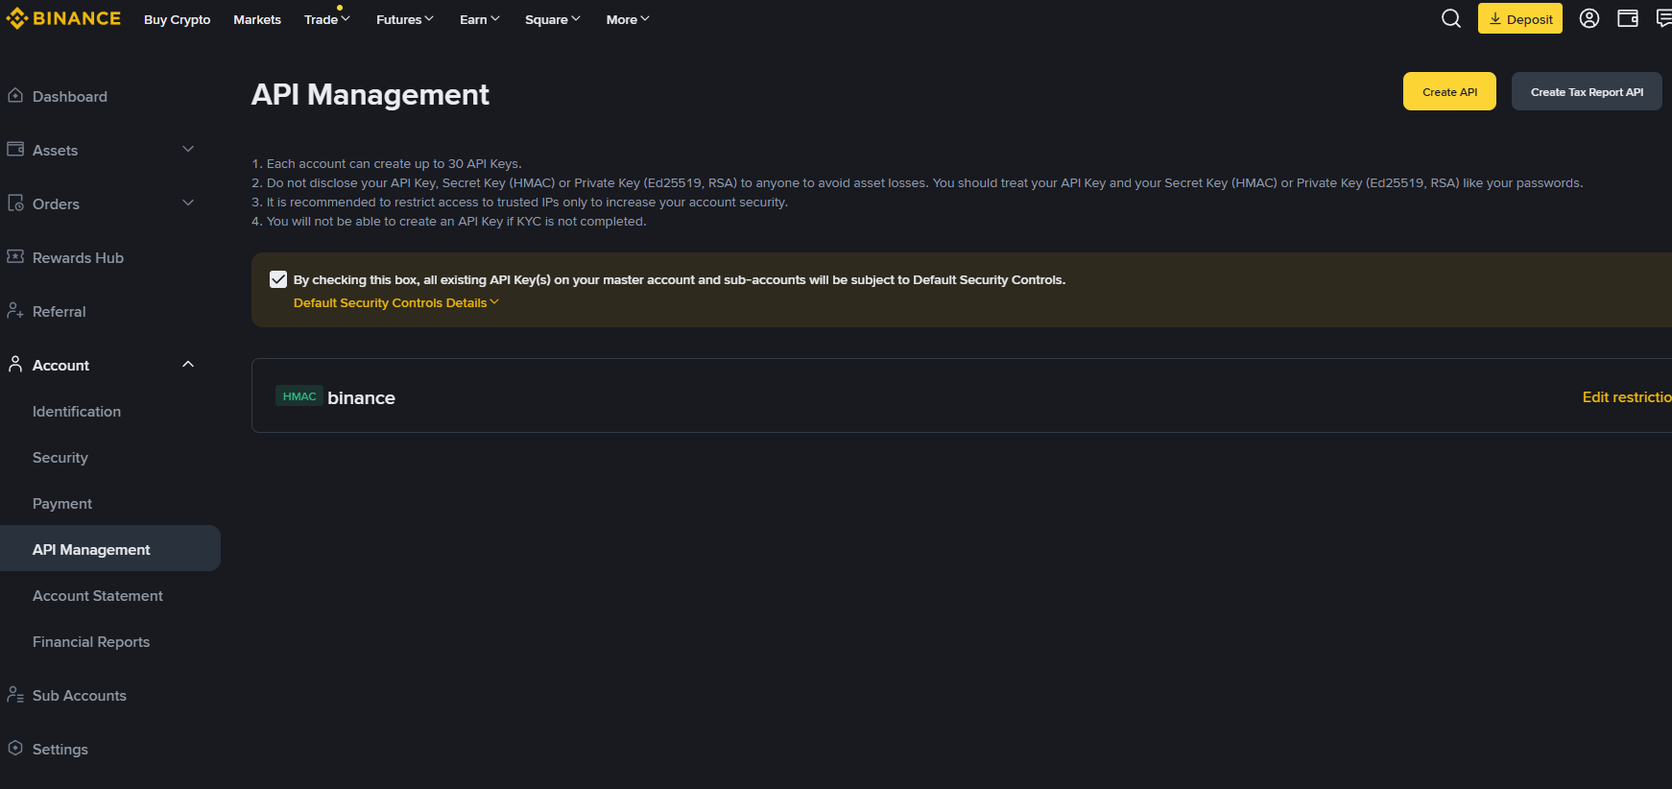The height and width of the screenshot is (789, 1672).
Task: Open the search magnifier icon
Action: (x=1450, y=19)
